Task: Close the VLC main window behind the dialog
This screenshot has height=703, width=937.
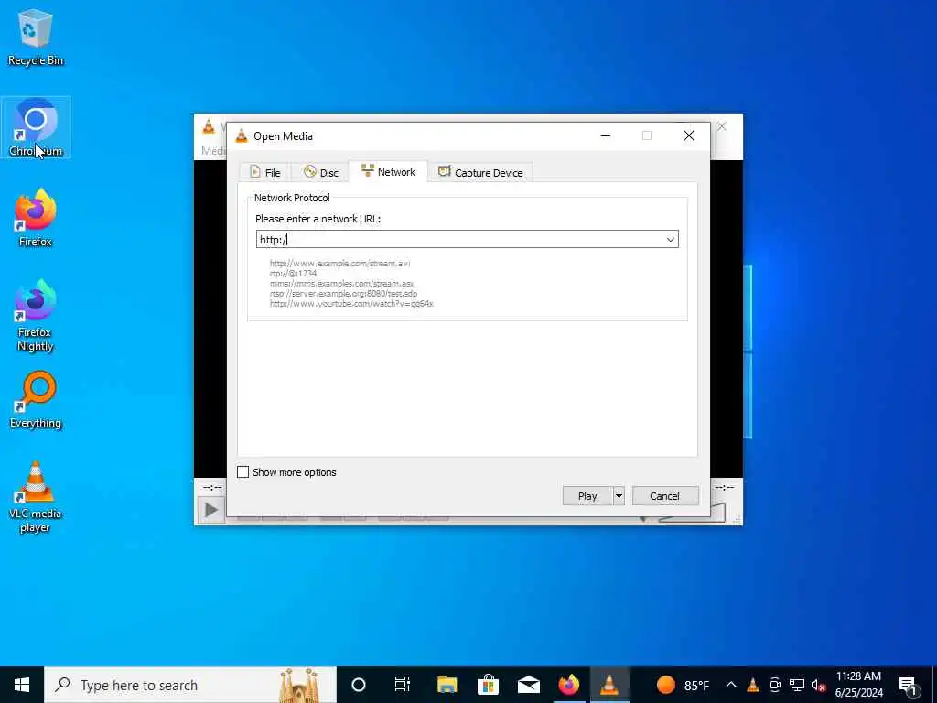Action: [x=722, y=126]
